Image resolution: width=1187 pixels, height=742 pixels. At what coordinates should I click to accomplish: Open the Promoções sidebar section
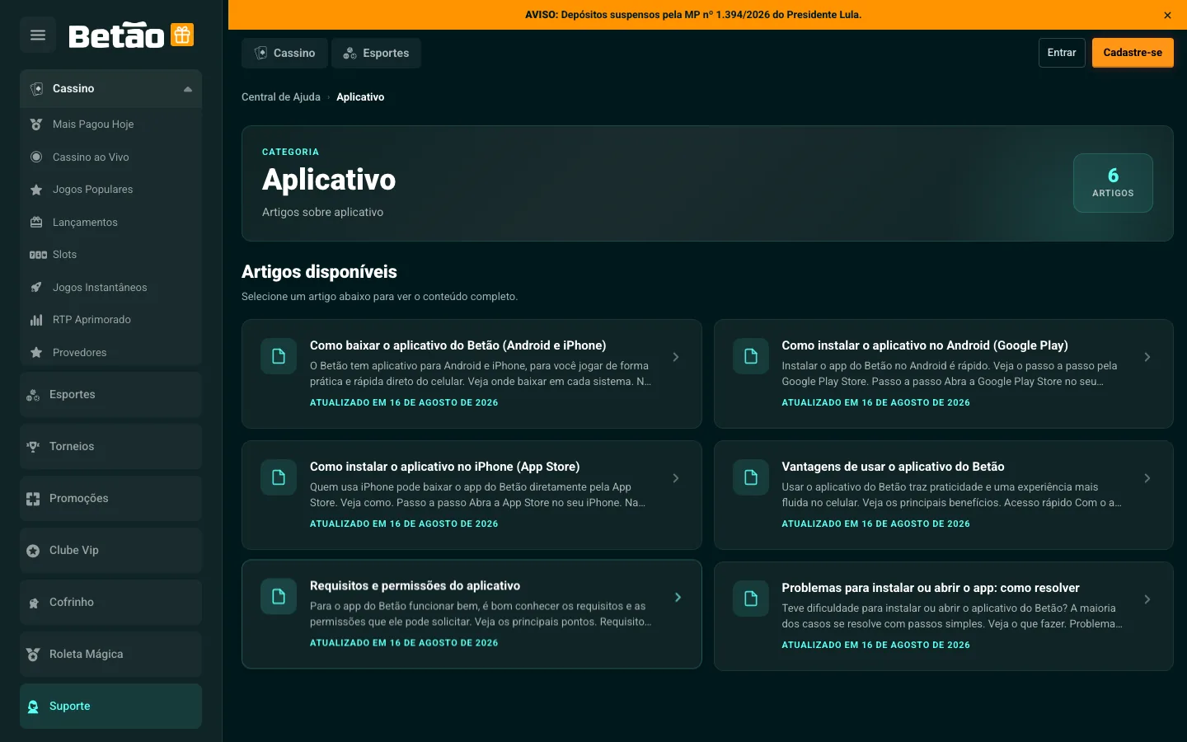[110, 499]
